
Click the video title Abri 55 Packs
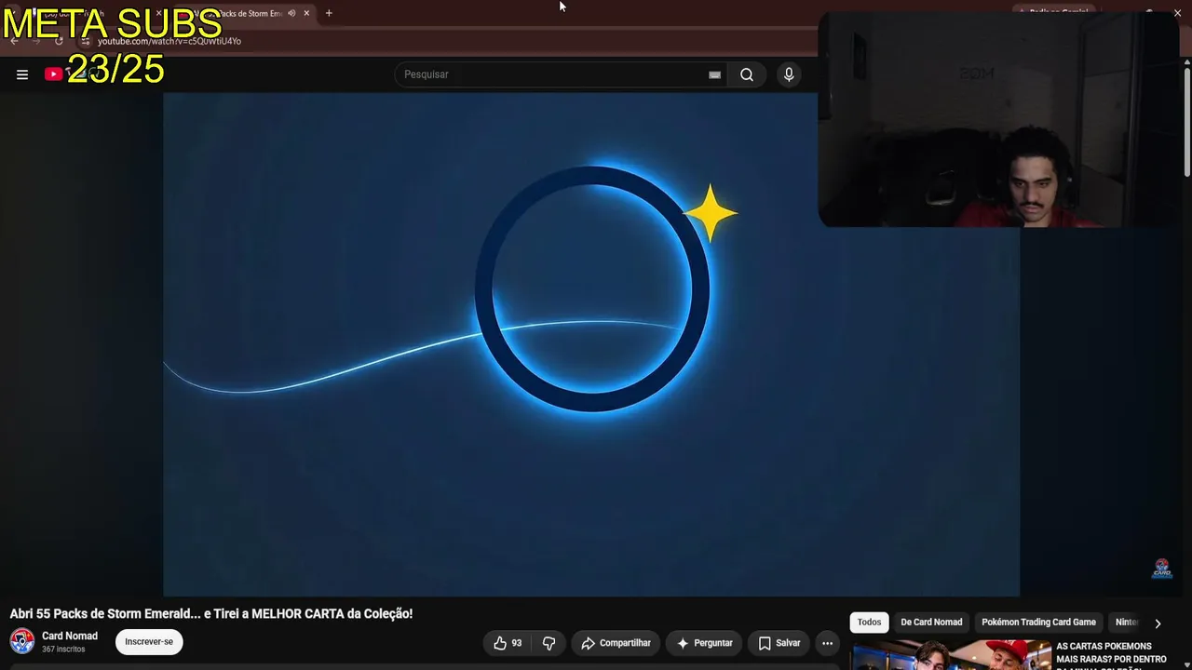pyautogui.click(x=211, y=613)
